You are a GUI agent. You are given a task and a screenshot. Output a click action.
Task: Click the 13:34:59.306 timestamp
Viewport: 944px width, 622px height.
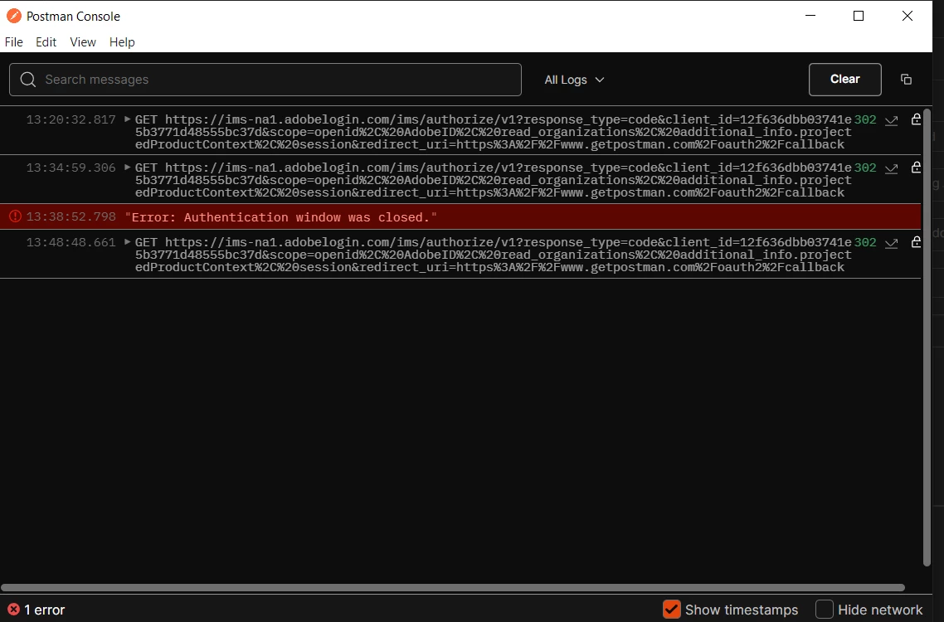[71, 168]
